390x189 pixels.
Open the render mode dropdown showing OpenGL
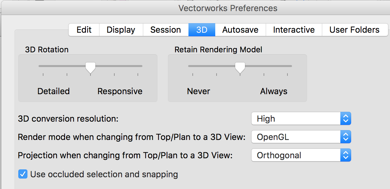pyautogui.click(x=294, y=137)
